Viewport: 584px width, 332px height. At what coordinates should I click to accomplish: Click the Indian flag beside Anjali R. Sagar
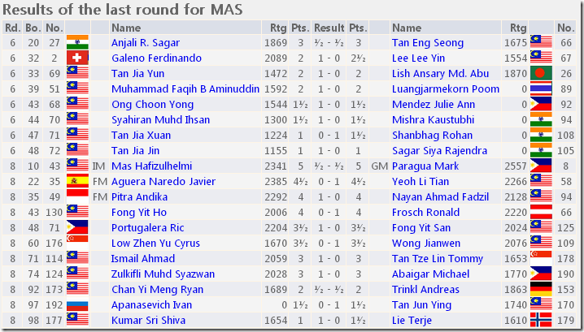(77, 42)
